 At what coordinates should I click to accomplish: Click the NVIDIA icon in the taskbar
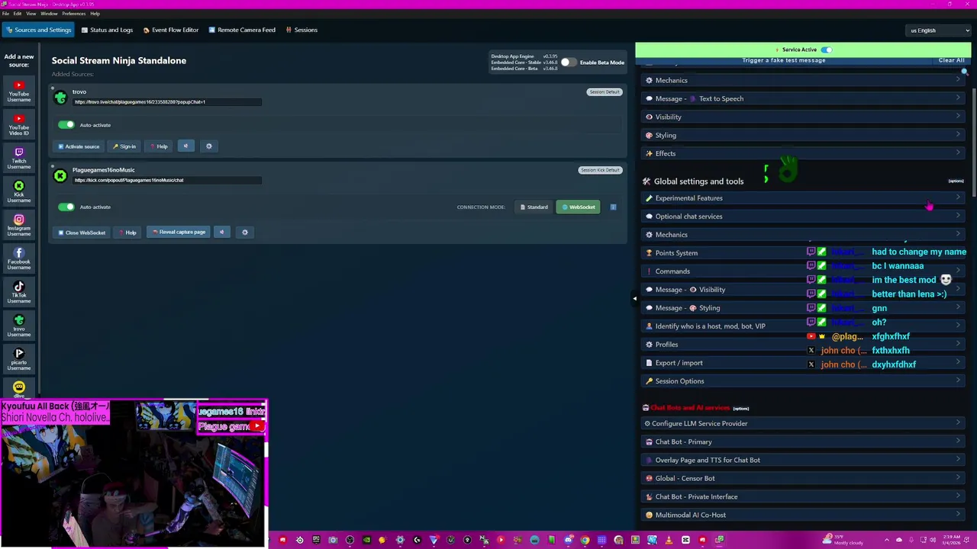point(366,540)
